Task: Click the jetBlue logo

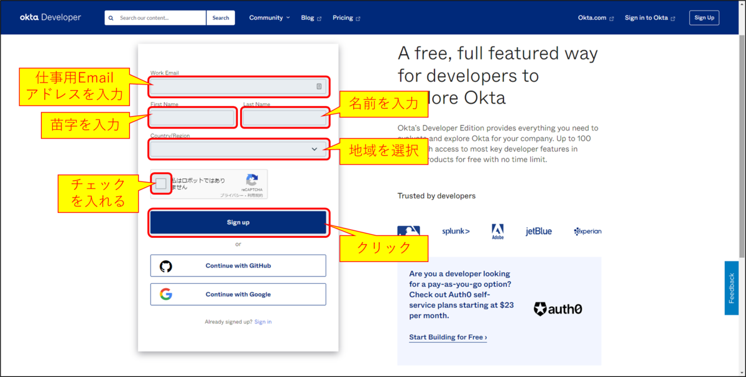Action: (x=538, y=232)
